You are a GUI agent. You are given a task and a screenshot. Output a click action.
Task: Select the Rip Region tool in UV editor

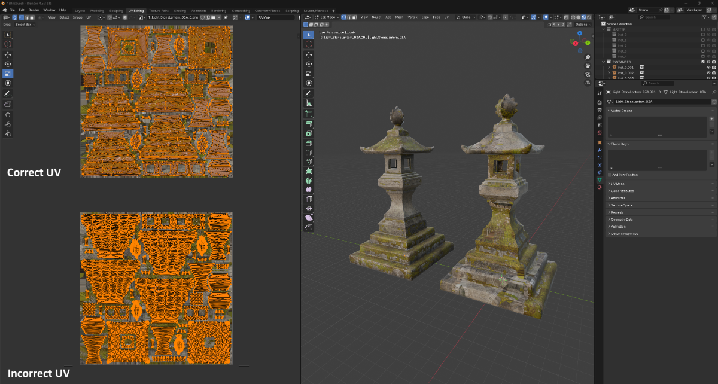pos(8,104)
